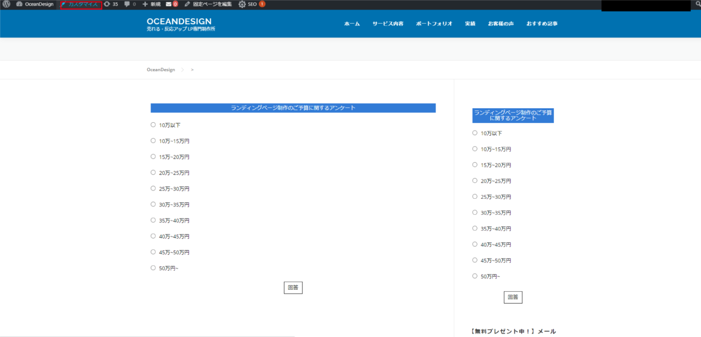The image size is (701, 337).
Task: Click the sidebar 回答 button
Action: point(513,297)
